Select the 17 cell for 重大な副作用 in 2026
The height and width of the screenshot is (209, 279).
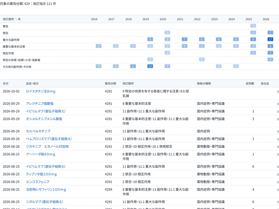[x=270, y=39]
